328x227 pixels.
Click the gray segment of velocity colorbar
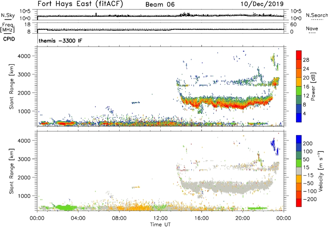click(299, 171)
